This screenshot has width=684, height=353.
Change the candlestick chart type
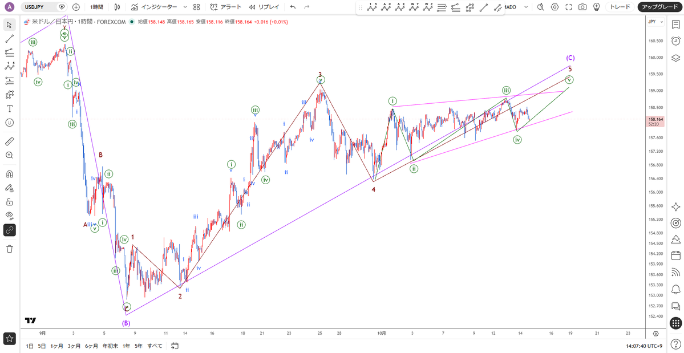click(116, 7)
